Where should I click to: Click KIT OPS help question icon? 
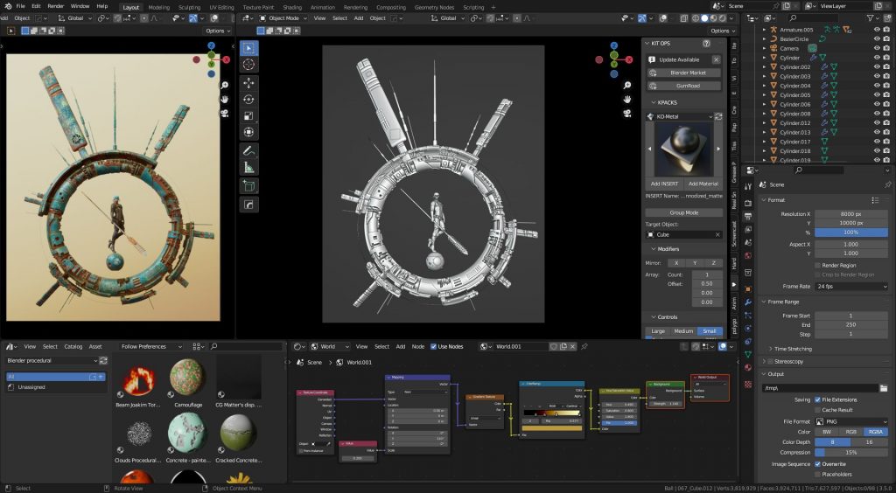click(706, 44)
